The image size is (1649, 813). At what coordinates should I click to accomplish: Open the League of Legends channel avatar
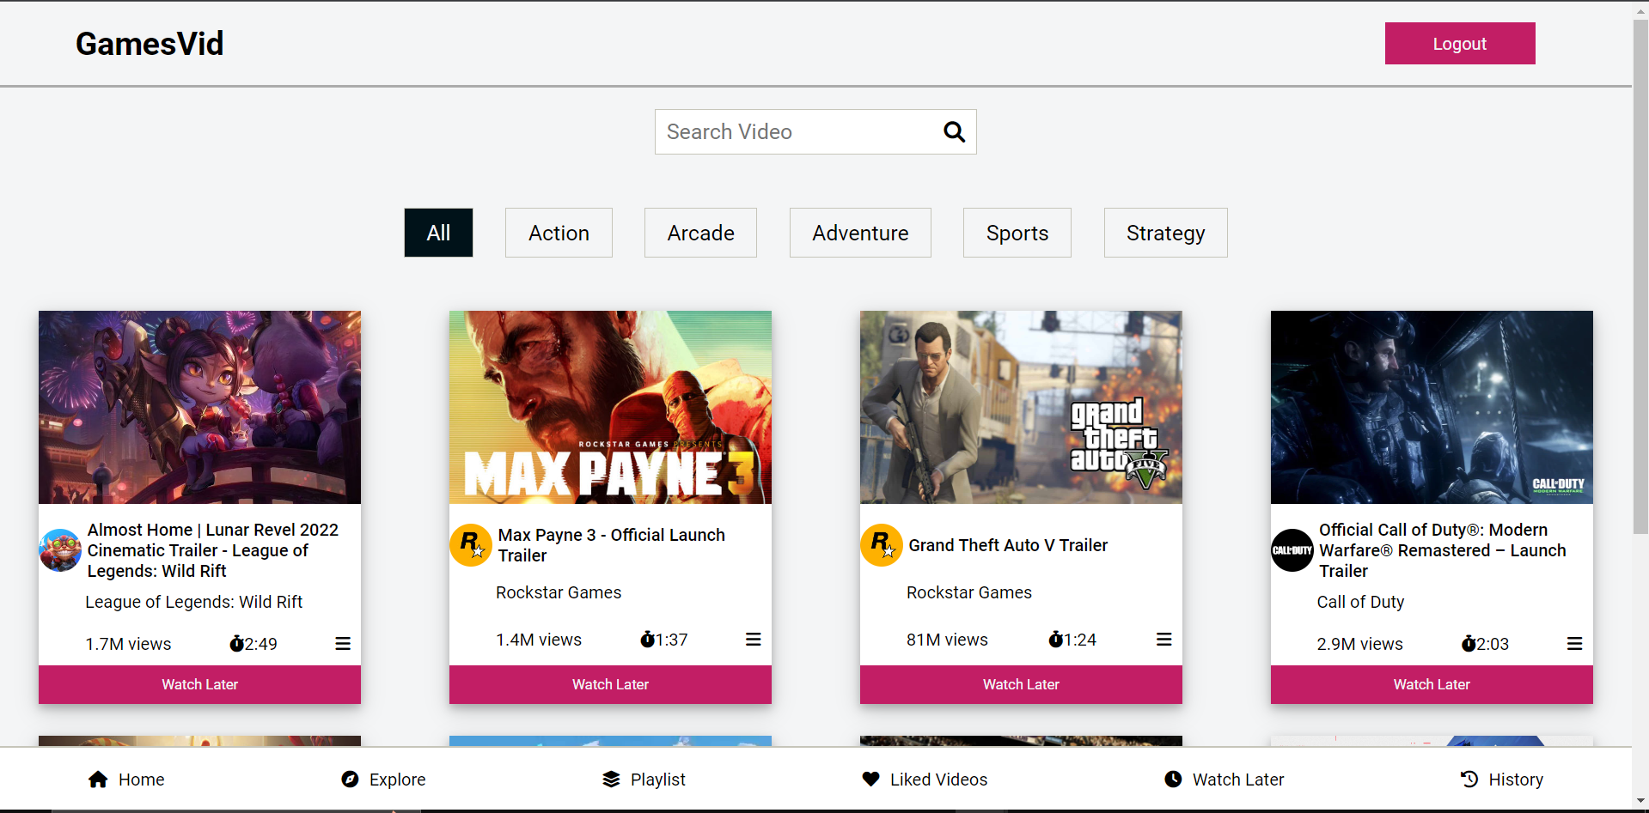point(60,550)
